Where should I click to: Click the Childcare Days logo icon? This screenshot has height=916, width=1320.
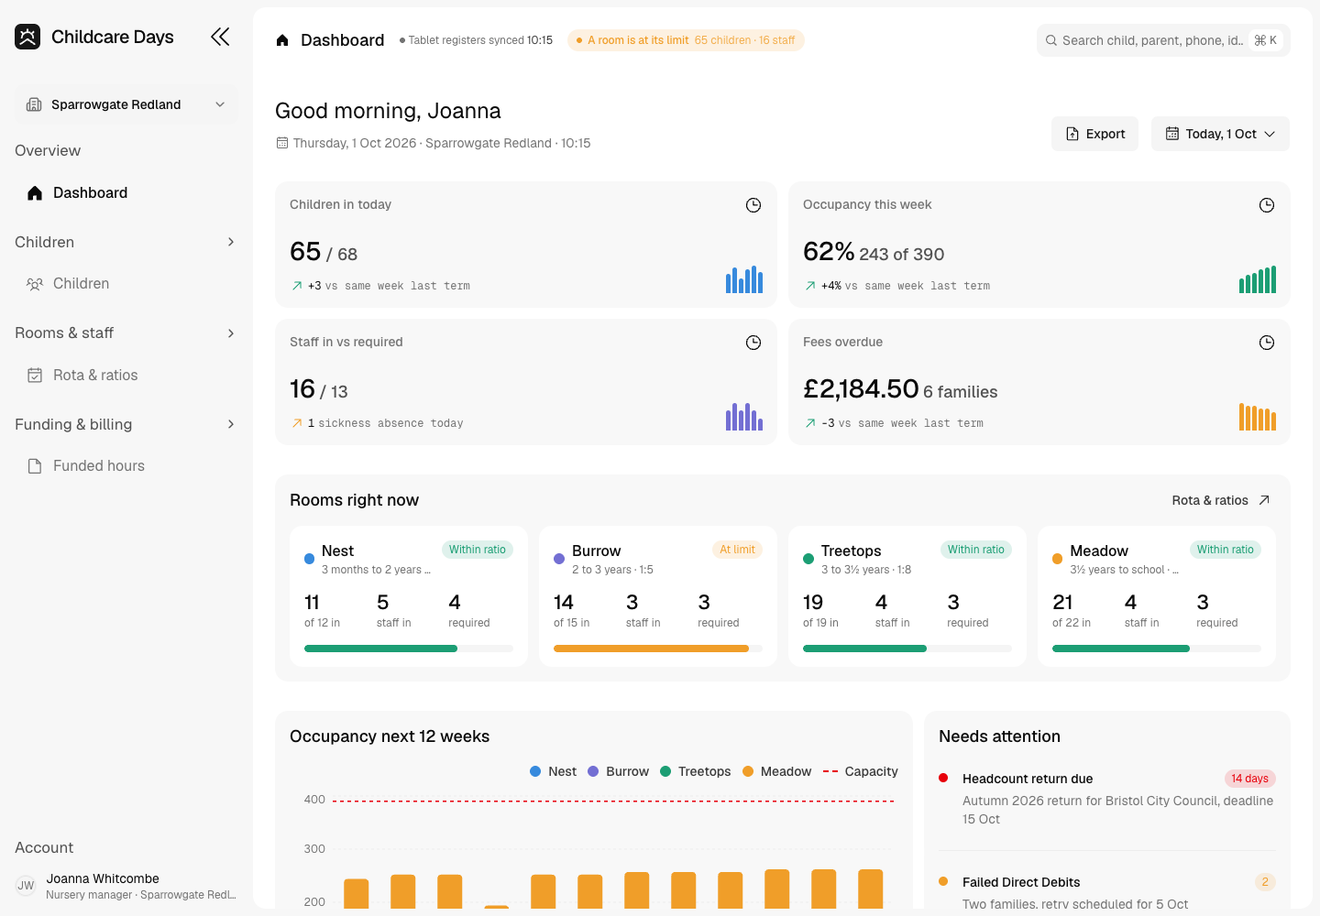(27, 37)
